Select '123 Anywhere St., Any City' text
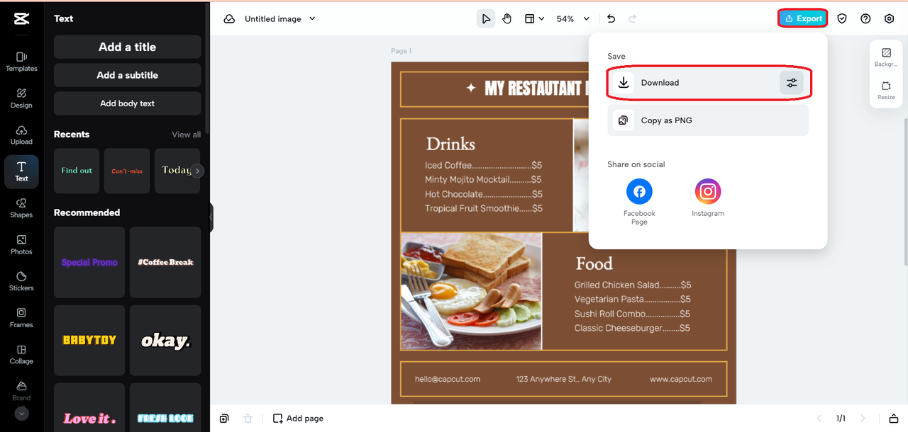 point(564,380)
